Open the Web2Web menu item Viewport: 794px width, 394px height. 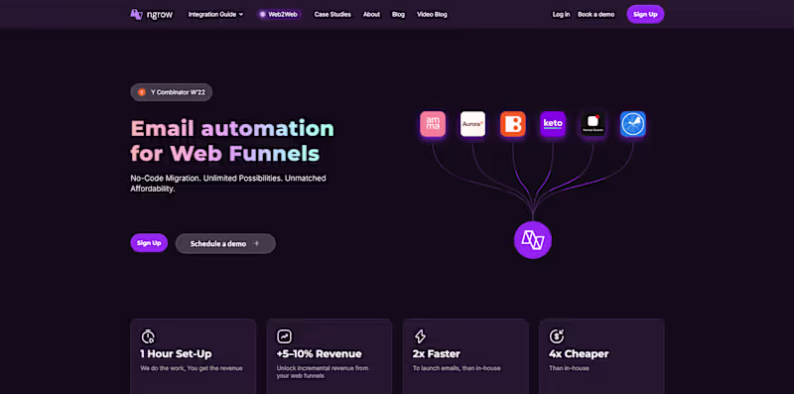[279, 14]
